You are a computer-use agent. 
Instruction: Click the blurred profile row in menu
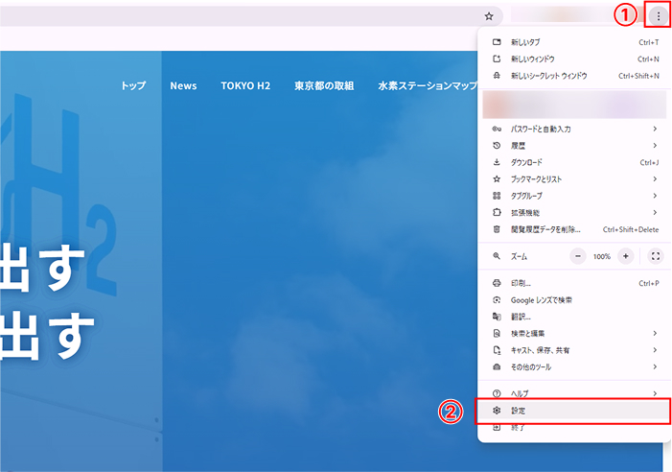(574, 105)
